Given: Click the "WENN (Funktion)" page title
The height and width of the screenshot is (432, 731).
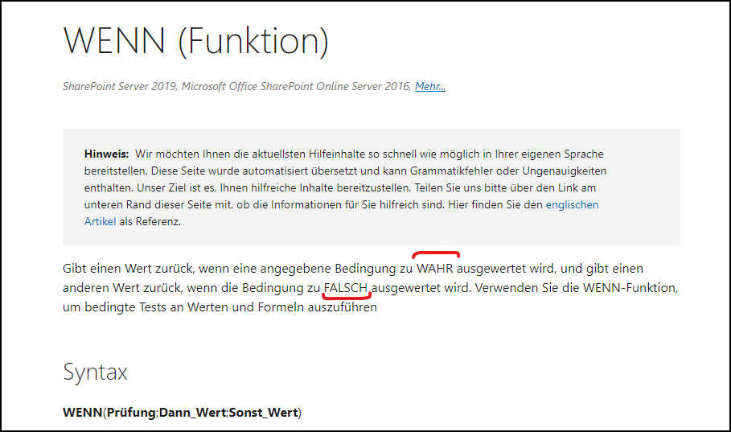Looking at the screenshot, I should 195,39.
